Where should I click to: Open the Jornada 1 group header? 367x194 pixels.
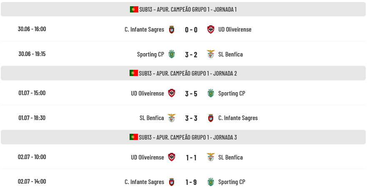[x=183, y=9]
